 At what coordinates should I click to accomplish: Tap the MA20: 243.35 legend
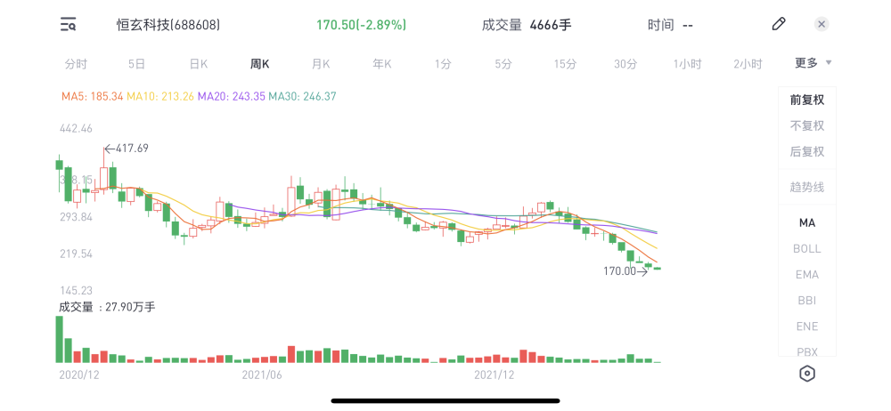click(232, 96)
